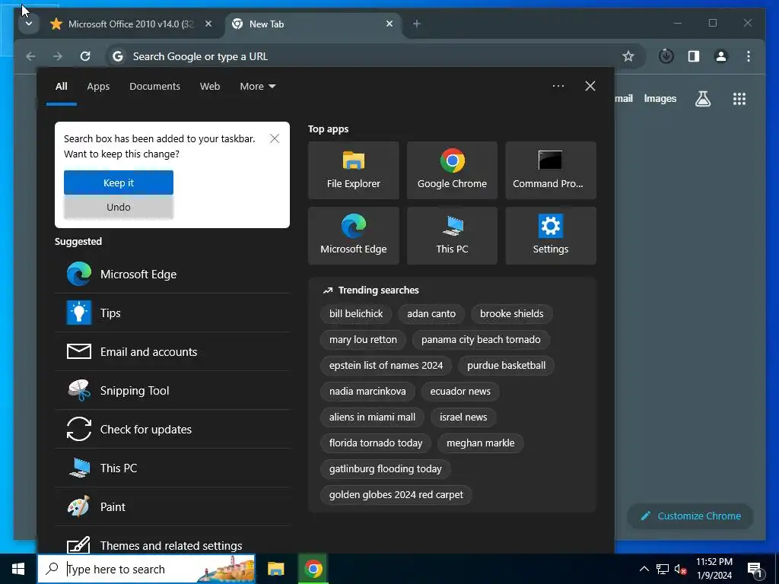The height and width of the screenshot is (584, 779).
Task: Open Command Prompt tile in Top apps
Action: tap(551, 170)
